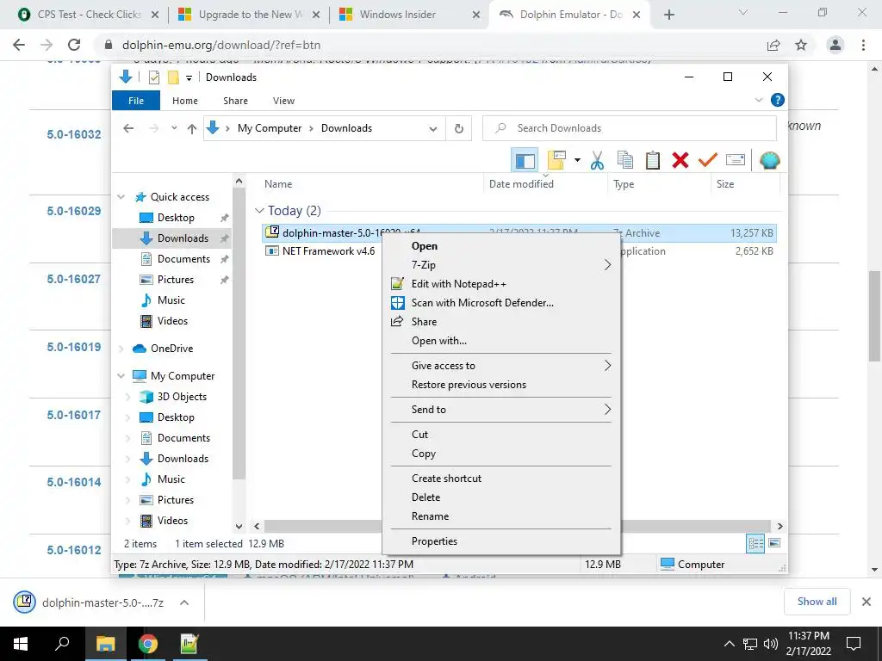Collapse the ribbon chevron
Screen dimensions: 882x661
click(758, 100)
